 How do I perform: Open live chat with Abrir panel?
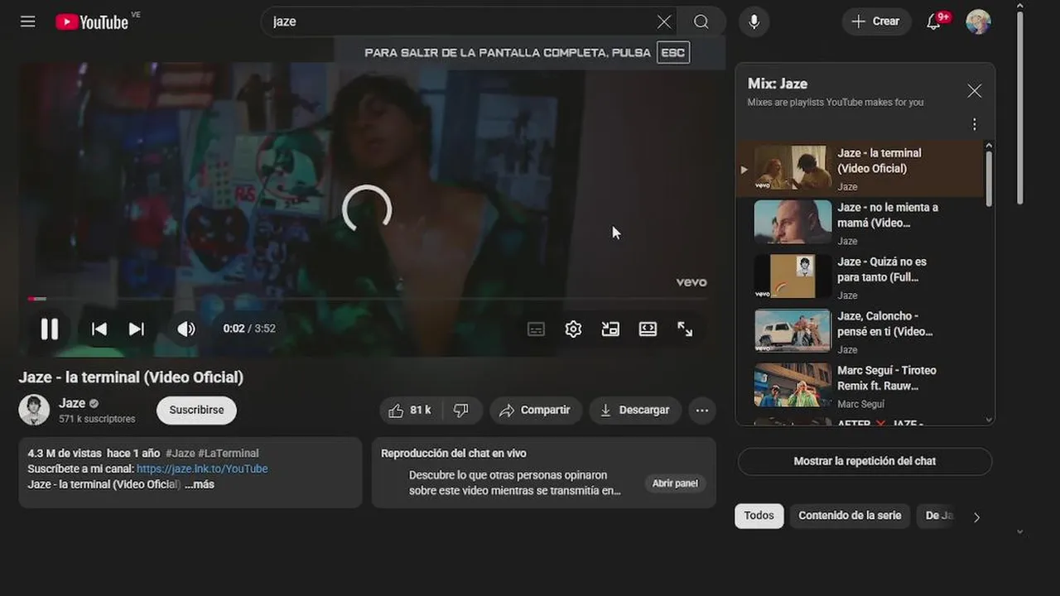pyautogui.click(x=675, y=483)
